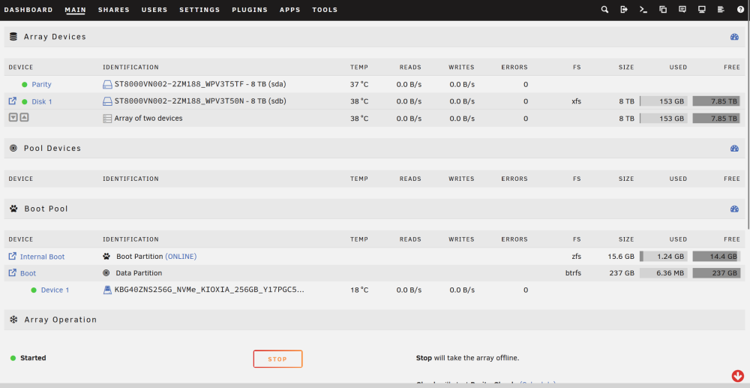Click the gauge icon in Boot Pool header
The width and height of the screenshot is (750, 388).
(735, 209)
